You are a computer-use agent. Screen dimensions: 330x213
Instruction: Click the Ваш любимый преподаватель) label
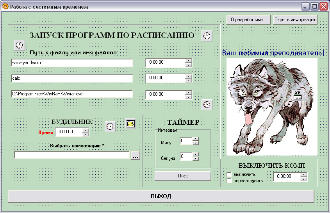[273, 53]
